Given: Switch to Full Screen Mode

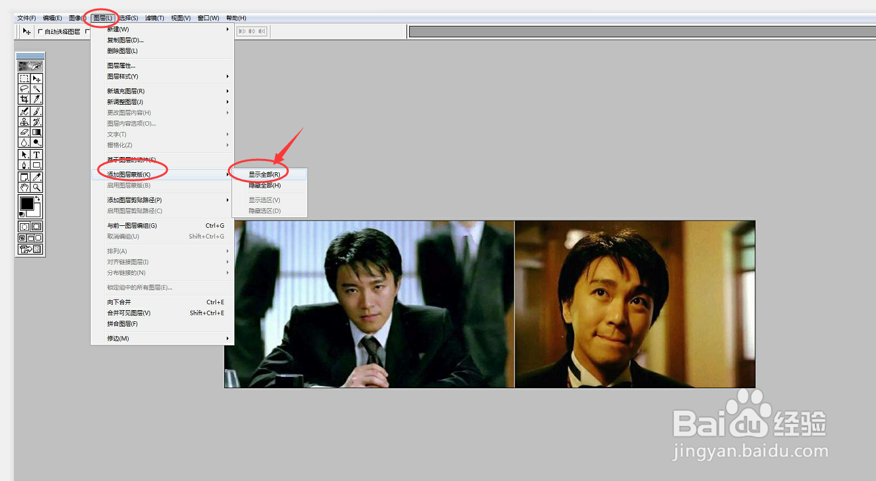Looking at the screenshot, I should (38, 237).
